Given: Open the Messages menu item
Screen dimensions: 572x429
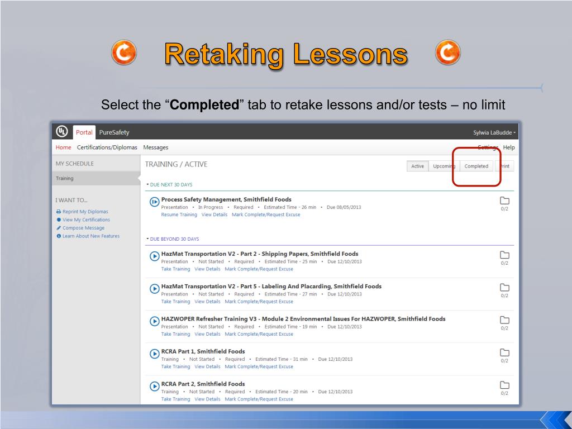Looking at the screenshot, I should click(x=156, y=147).
